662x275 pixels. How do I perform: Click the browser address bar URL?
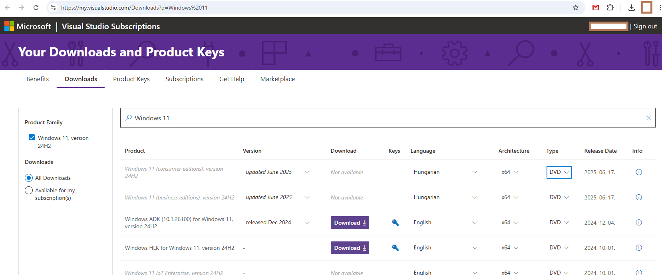coord(134,8)
